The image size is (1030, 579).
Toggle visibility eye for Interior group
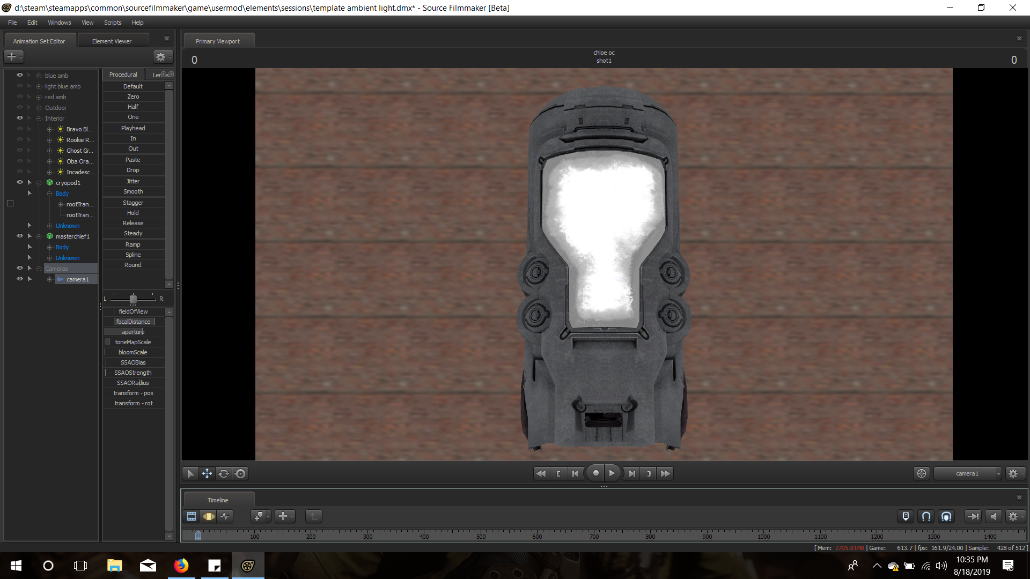point(20,118)
